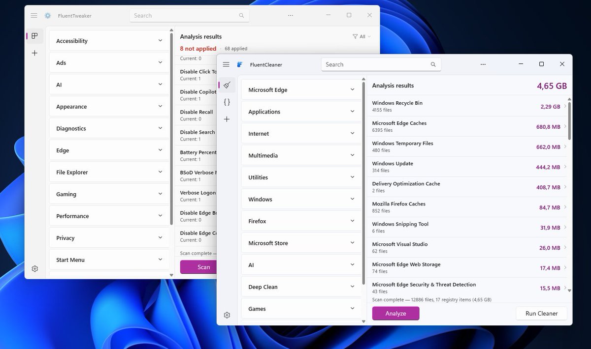
Task: Click the FluentTweaker app logo icon
Action: tap(48, 16)
